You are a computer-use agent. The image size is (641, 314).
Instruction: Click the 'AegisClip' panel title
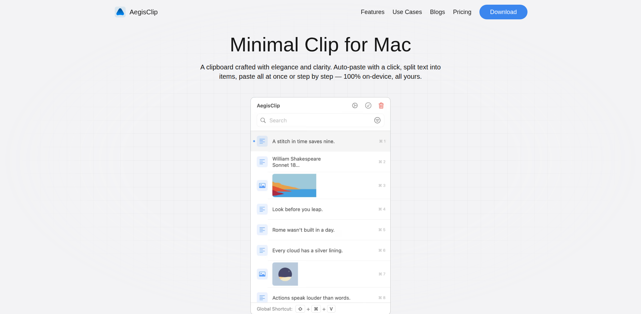click(x=268, y=106)
